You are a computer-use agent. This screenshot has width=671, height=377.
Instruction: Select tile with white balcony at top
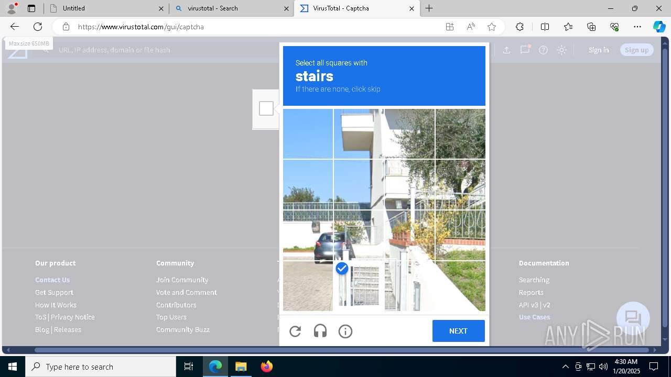pos(359,134)
